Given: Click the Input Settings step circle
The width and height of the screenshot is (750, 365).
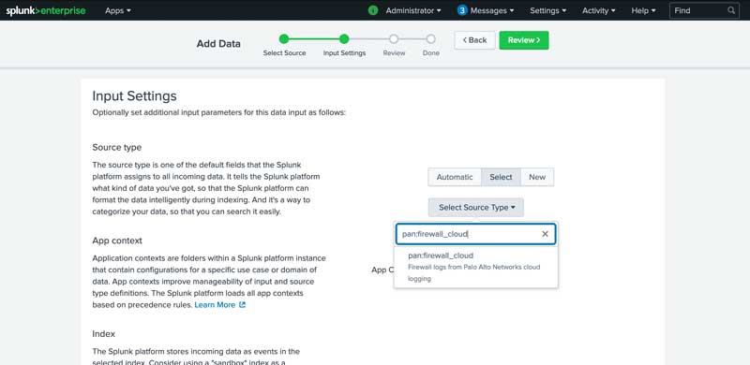Looking at the screenshot, I should 344,38.
